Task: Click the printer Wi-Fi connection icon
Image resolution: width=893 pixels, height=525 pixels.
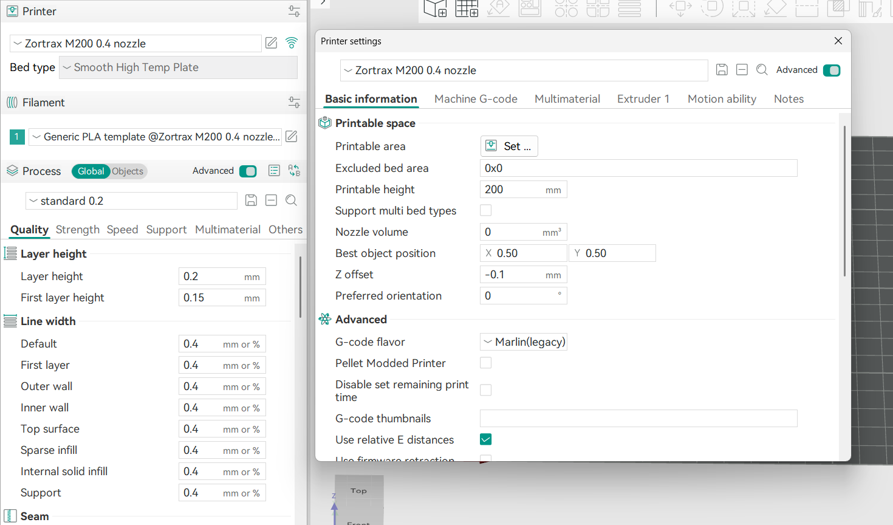Action: [292, 43]
